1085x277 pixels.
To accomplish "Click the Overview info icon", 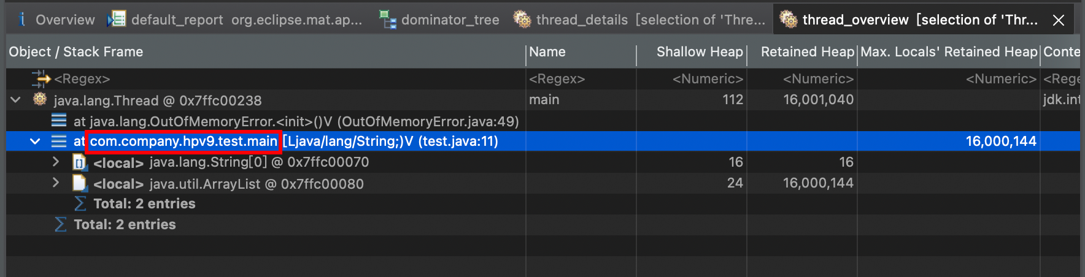I will click(22, 20).
